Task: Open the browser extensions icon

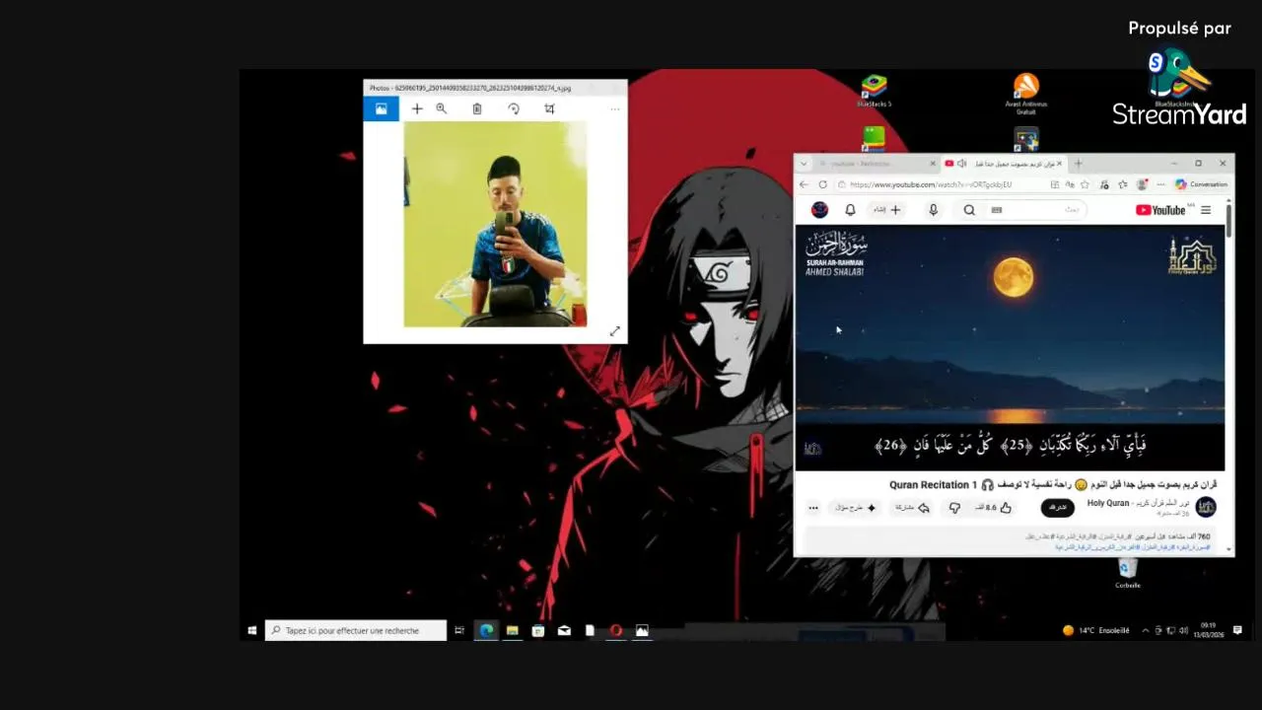Action: pyautogui.click(x=1105, y=184)
